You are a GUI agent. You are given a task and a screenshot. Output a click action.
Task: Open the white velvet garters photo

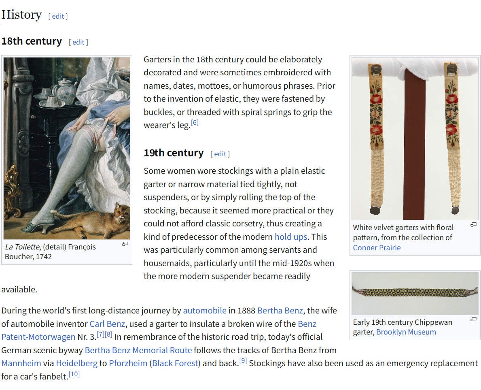tap(415, 139)
